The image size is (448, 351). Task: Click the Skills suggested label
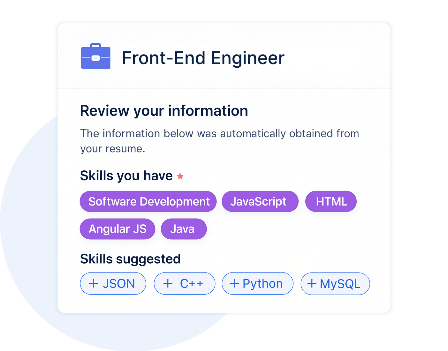point(130,259)
